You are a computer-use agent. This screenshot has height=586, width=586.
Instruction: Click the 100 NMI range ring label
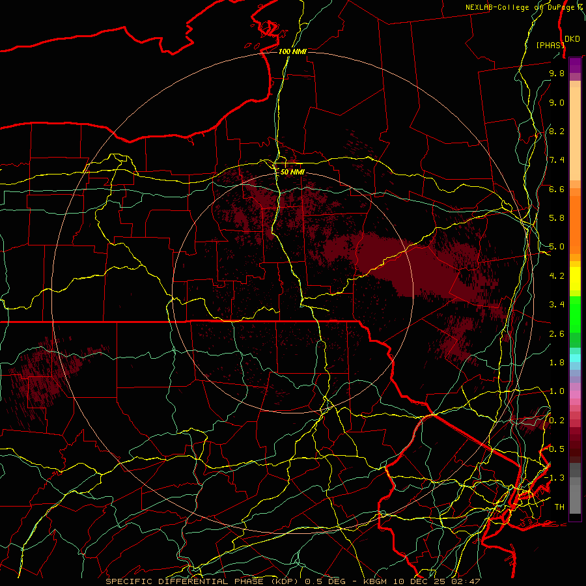click(292, 51)
